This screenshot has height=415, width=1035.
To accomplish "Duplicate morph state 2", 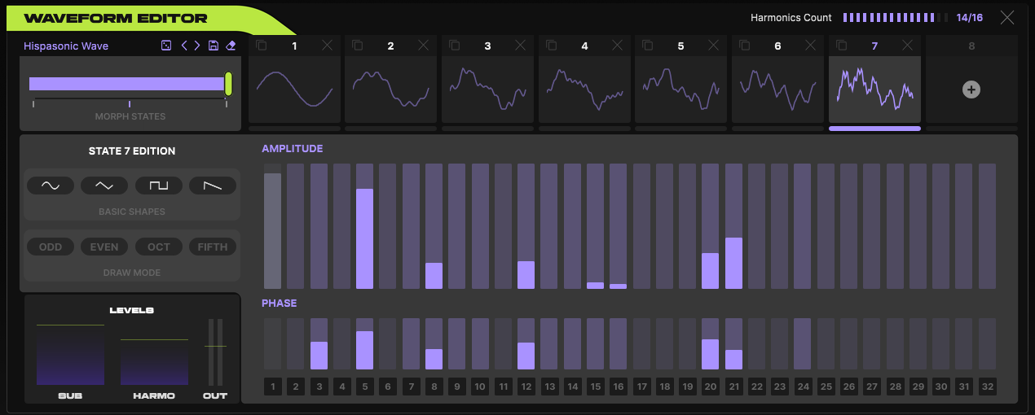I will click(x=358, y=46).
